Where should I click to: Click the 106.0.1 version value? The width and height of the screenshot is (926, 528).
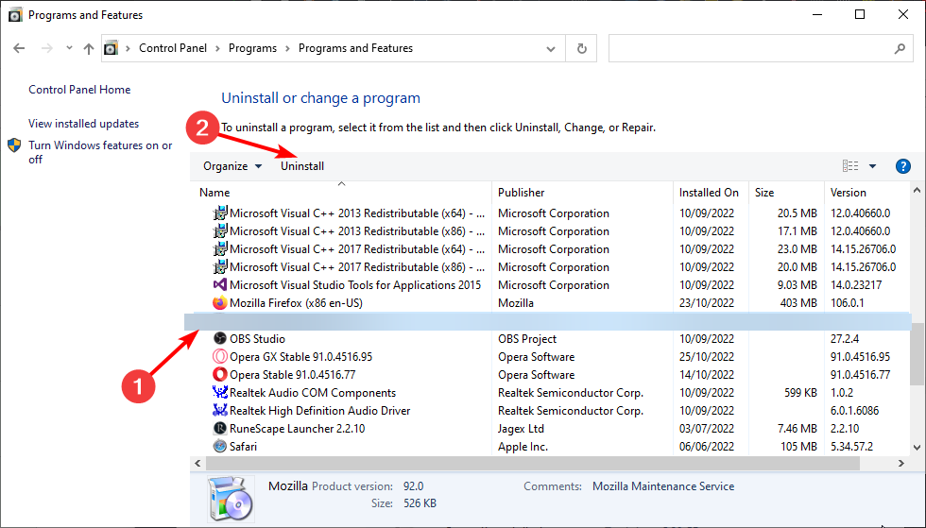[848, 303]
